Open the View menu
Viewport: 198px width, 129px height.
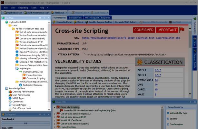click(13, 8)
